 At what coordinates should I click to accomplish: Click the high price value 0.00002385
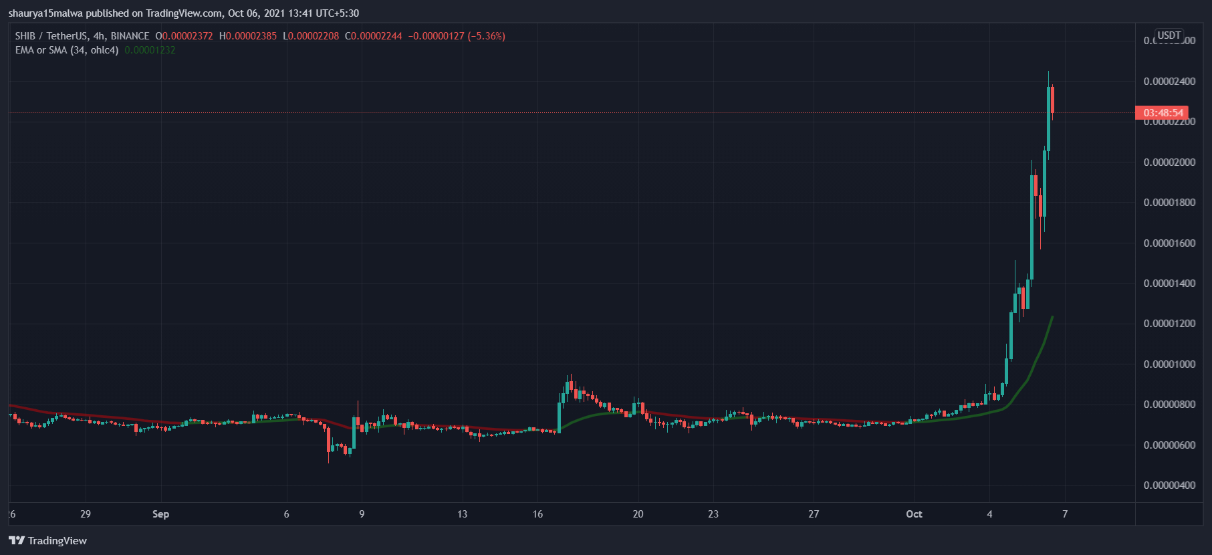pyautogui.click(x=251, y=36)
